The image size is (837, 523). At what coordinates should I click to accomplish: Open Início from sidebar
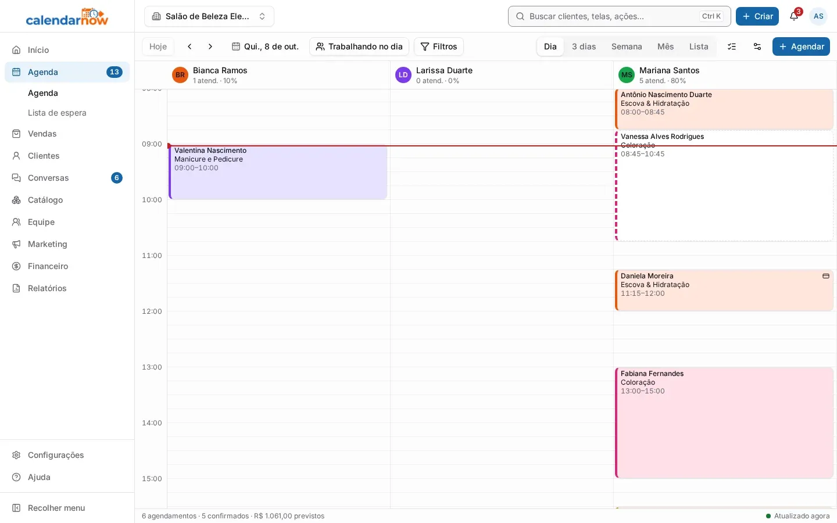coord(67,50)
